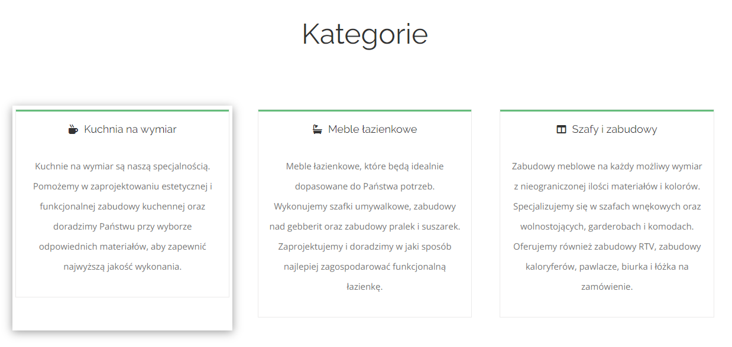Click the line 'wolnostojących, garderobach i komodach.'
Viewport: 732px width, 347px height.
click(x=607, y=227)
